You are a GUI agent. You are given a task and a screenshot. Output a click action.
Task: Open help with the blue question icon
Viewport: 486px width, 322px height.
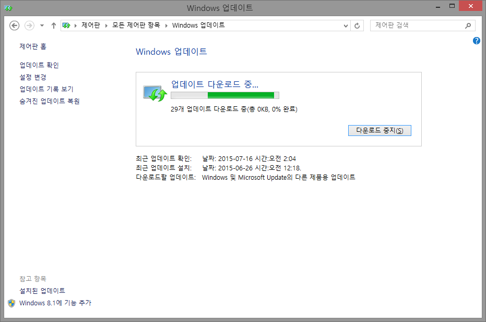[x=477, y=41]
